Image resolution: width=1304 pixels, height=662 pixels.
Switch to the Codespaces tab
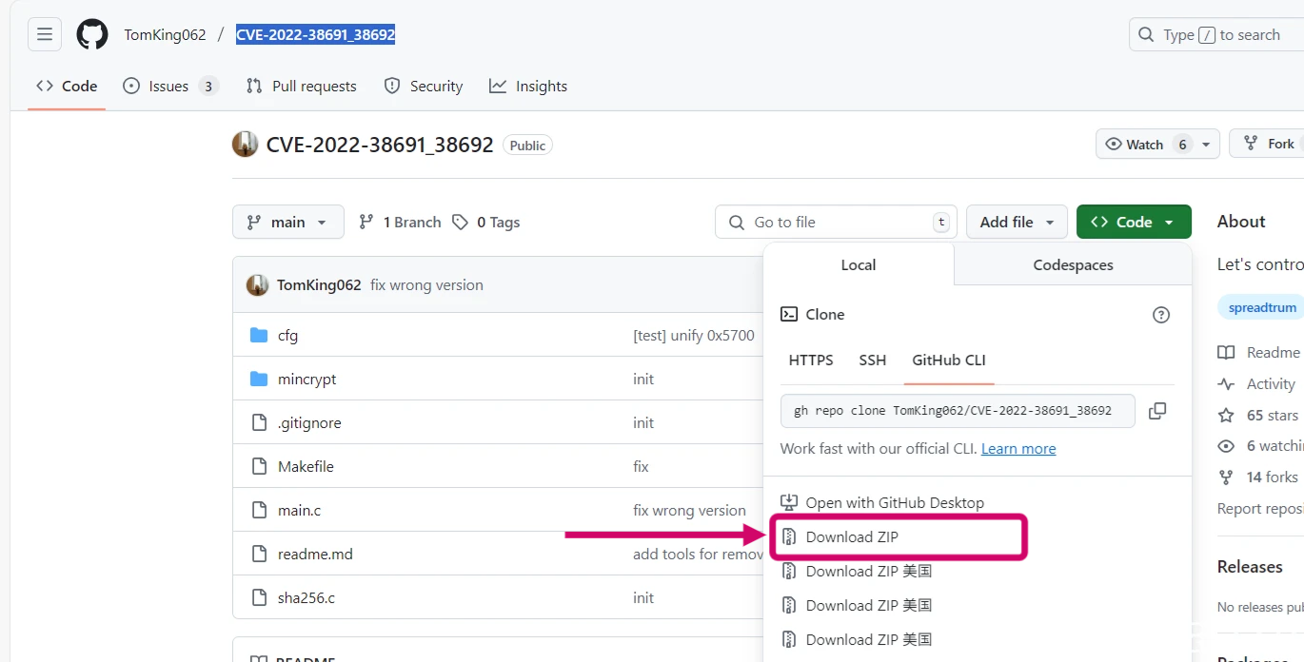point(1073,265)
